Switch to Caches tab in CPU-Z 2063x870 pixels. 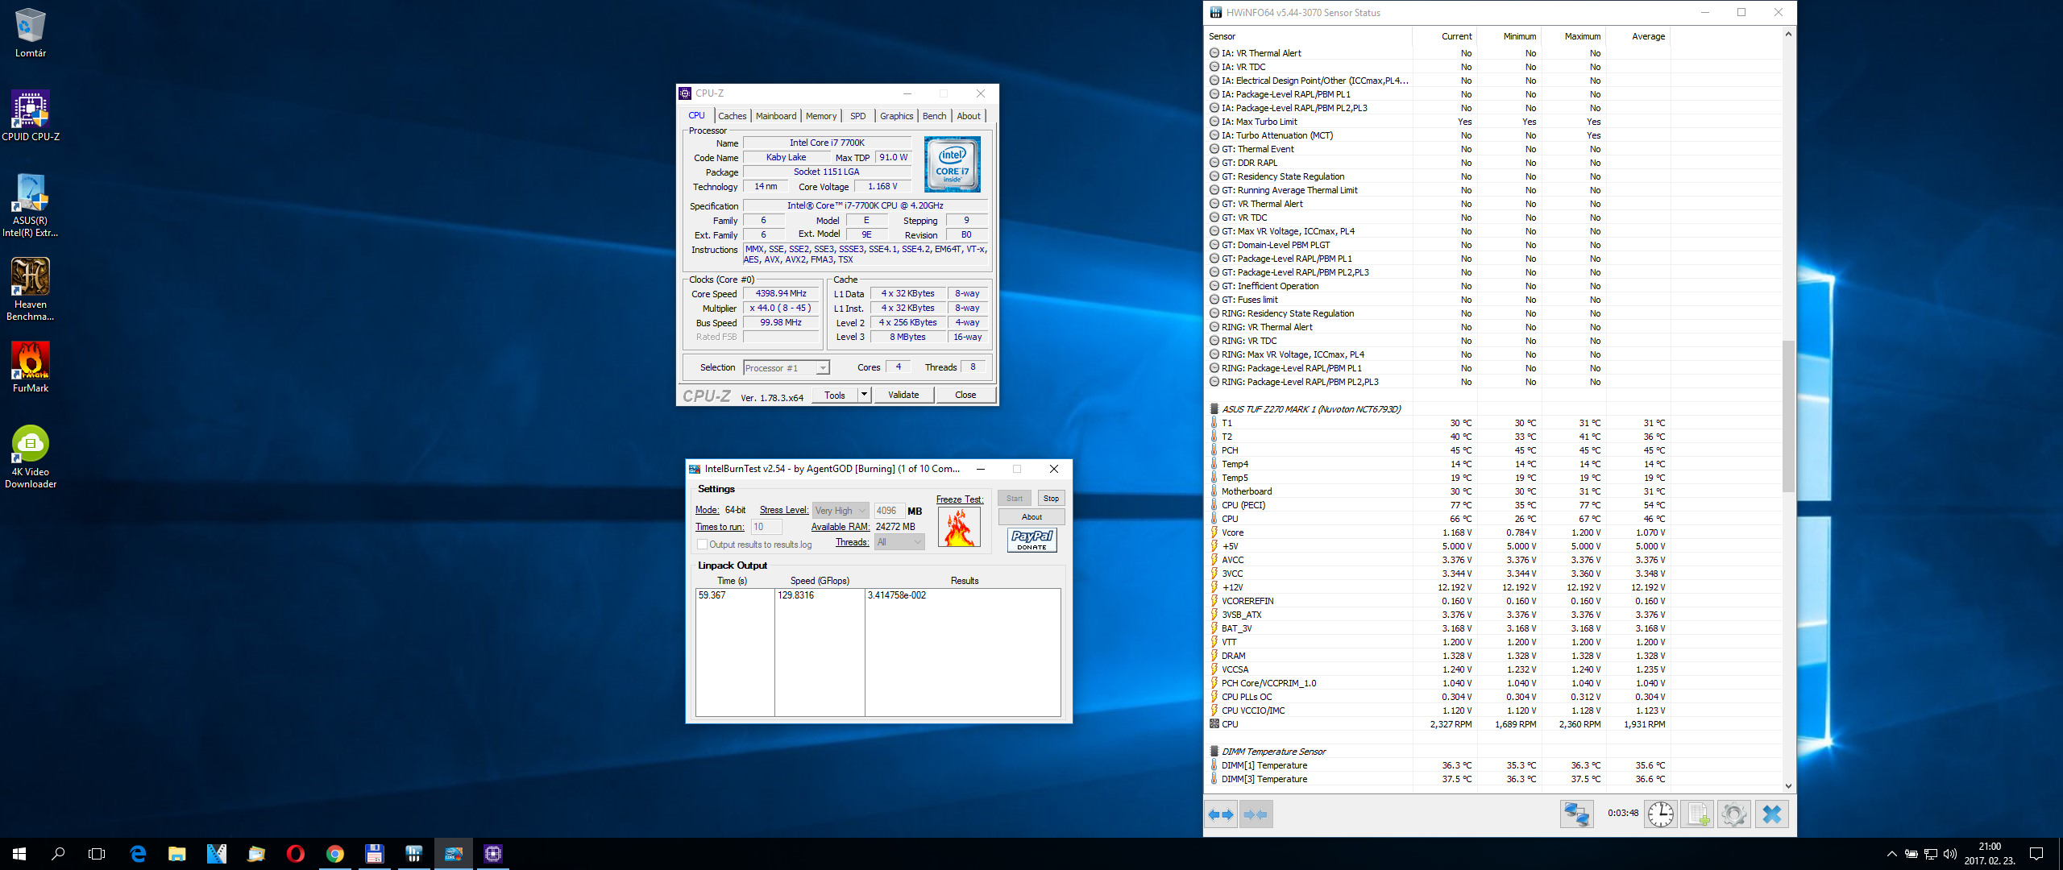732,116
